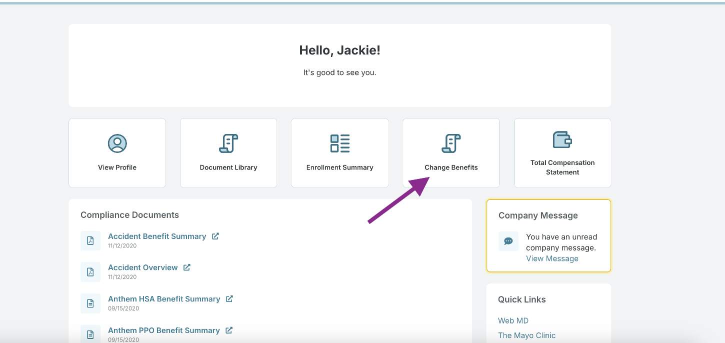Click the Change Benefits scroll icon
Screen dimensions: 725x343
click(451, 143)
